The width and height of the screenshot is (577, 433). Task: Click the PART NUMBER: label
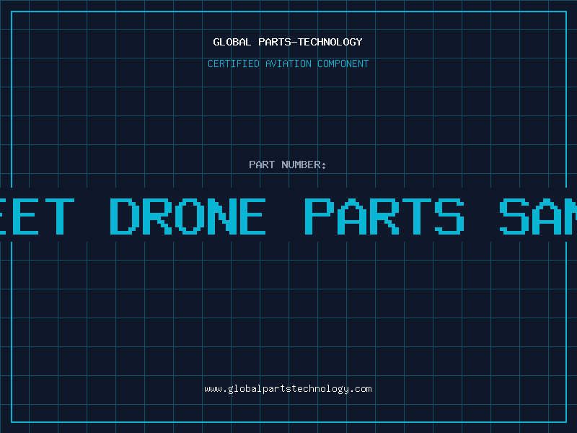coord(288,165)
